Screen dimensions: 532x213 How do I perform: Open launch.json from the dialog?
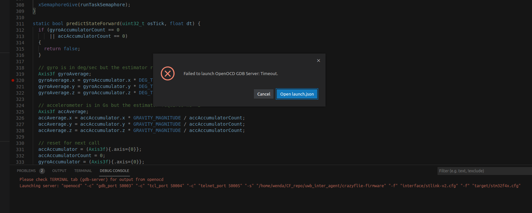[x=297, y=94]
